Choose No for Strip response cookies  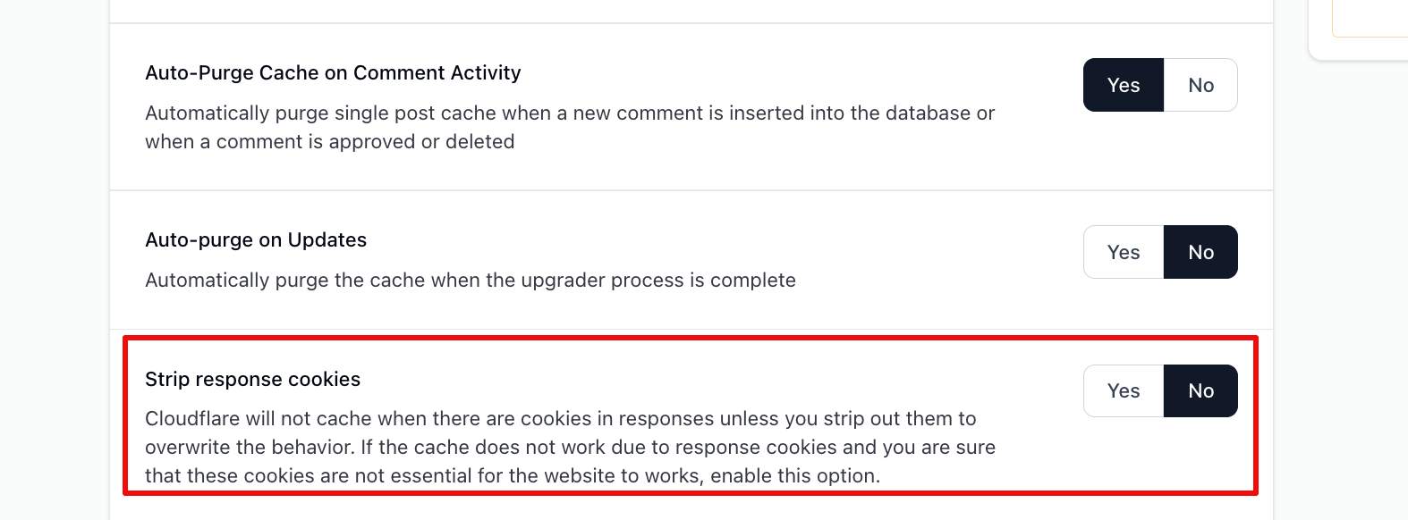[1200, 391]
